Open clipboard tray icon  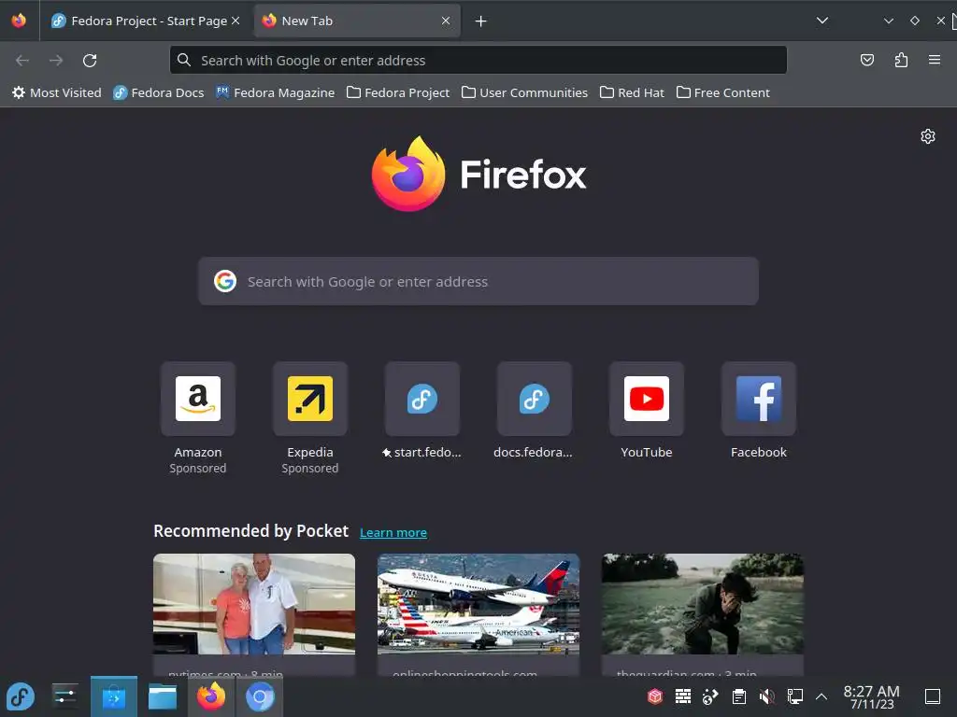(x=738, y=696)
